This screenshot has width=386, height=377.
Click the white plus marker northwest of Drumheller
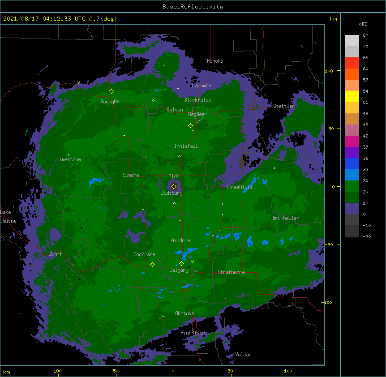(274, 168)
